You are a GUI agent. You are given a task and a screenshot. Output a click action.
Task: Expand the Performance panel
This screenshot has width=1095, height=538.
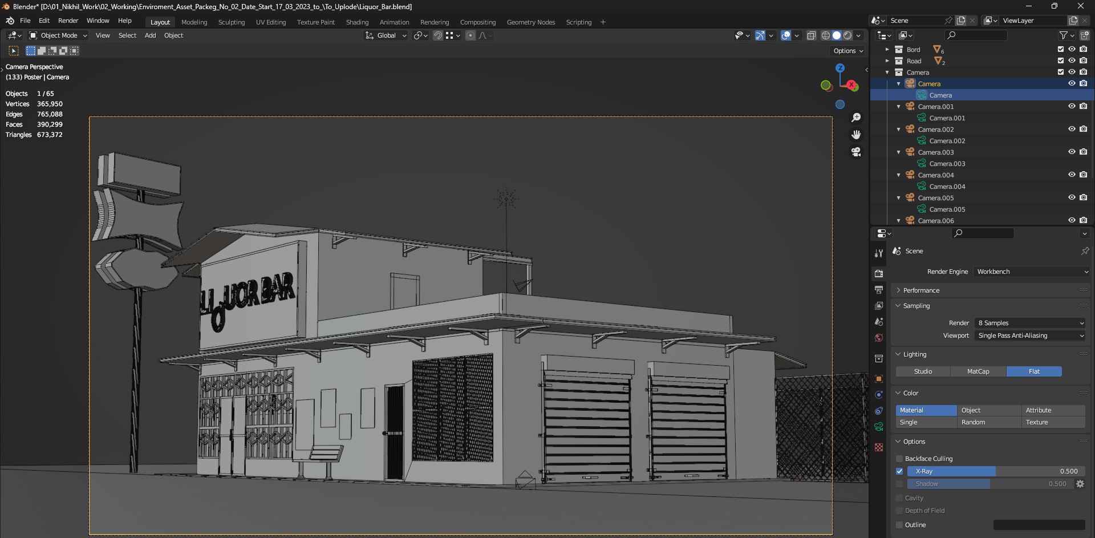[921, 290]
